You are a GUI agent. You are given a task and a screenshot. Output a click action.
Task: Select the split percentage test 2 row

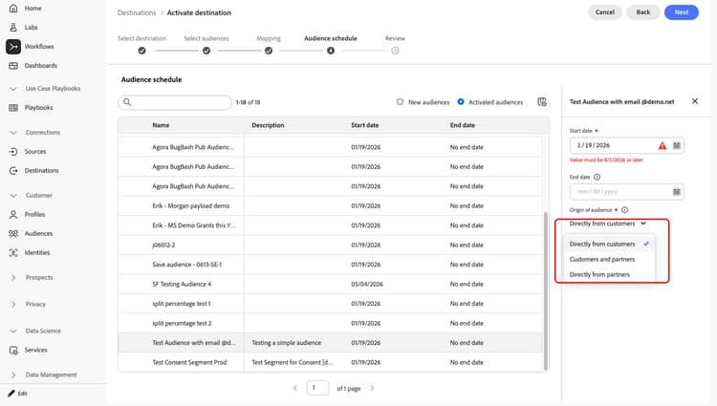(330, 323)
